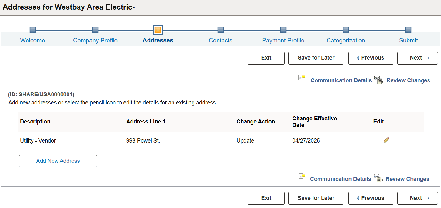Click the bottom Communication Details page icon
The image size is (441, 208).
pos(301,176)
